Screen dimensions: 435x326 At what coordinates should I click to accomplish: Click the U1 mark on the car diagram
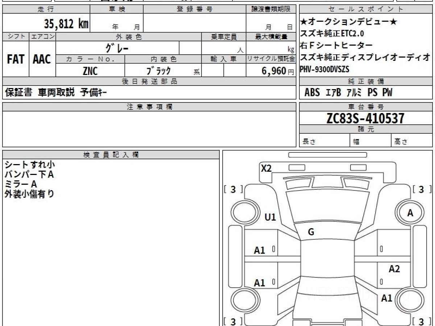270,217
